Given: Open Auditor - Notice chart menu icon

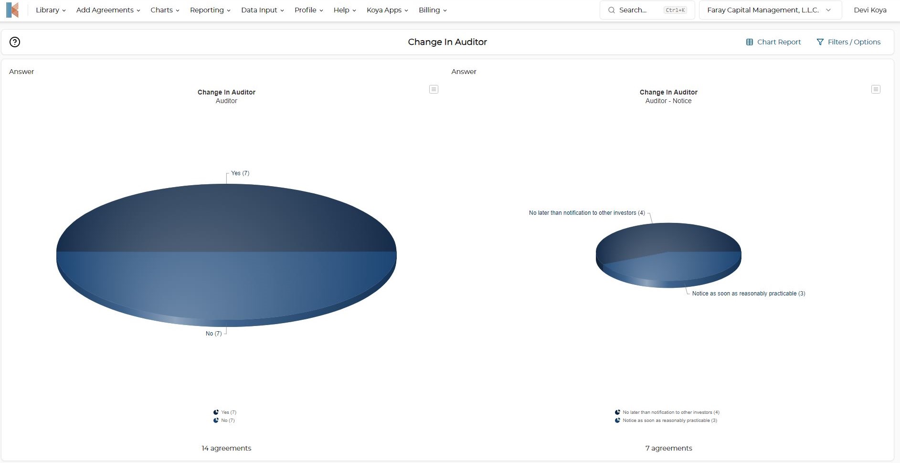Looking at the screenshot, I should pyautogui.click(x=876, y=89).
